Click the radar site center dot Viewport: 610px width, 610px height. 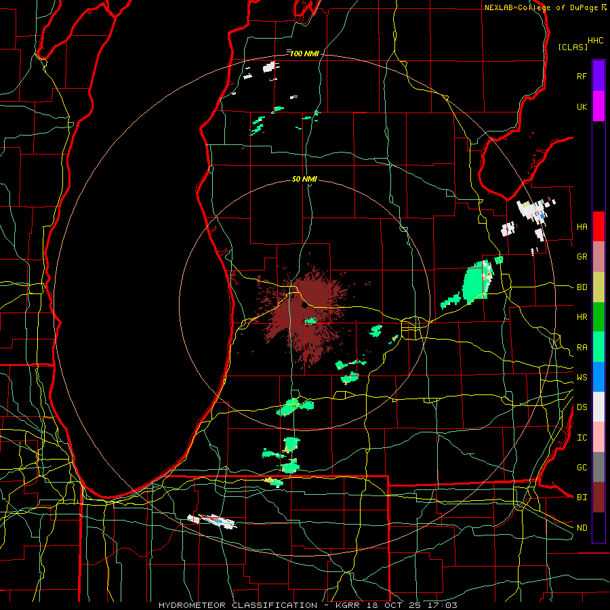click(304, 306)
